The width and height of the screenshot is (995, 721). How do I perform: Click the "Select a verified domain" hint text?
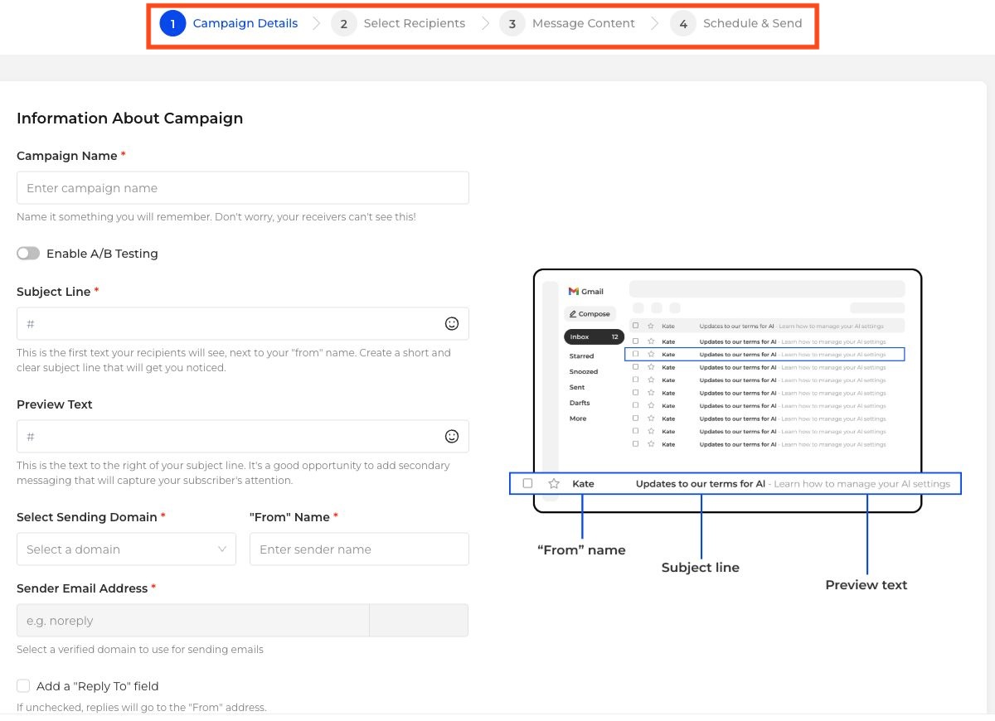[140, 649]
